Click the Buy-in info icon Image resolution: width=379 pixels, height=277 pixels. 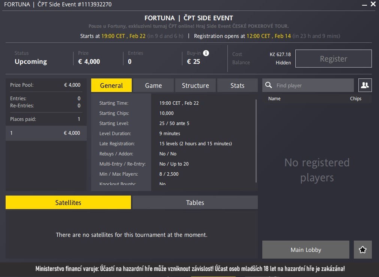tap(206, 53)
